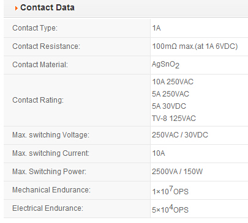Select the 5A 250VAC rating line
Viewport: 248px width, 223px height.
coord(171,94)
